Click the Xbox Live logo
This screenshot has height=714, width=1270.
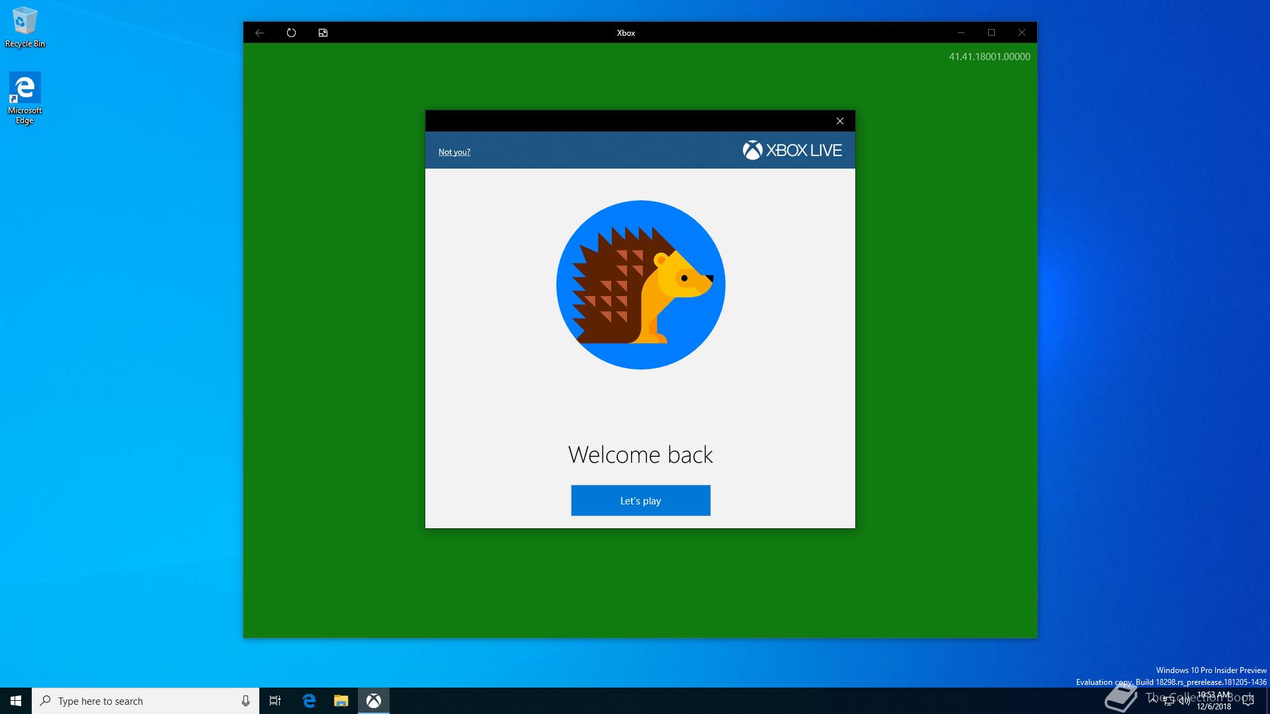coord(792,150)
